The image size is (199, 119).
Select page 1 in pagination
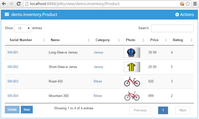tap(163, 110)
